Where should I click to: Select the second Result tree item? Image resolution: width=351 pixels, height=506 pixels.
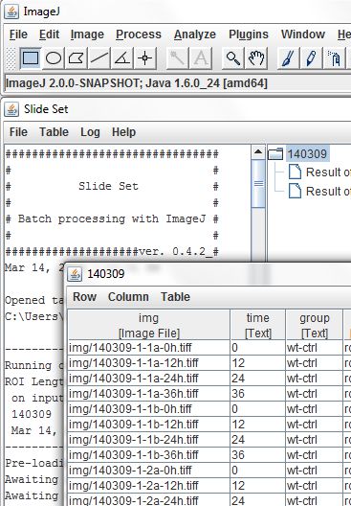(328, 191)
